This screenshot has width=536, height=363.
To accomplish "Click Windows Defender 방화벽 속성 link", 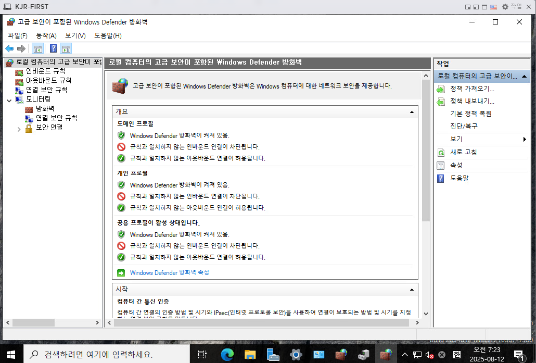I will pos(170,273).
